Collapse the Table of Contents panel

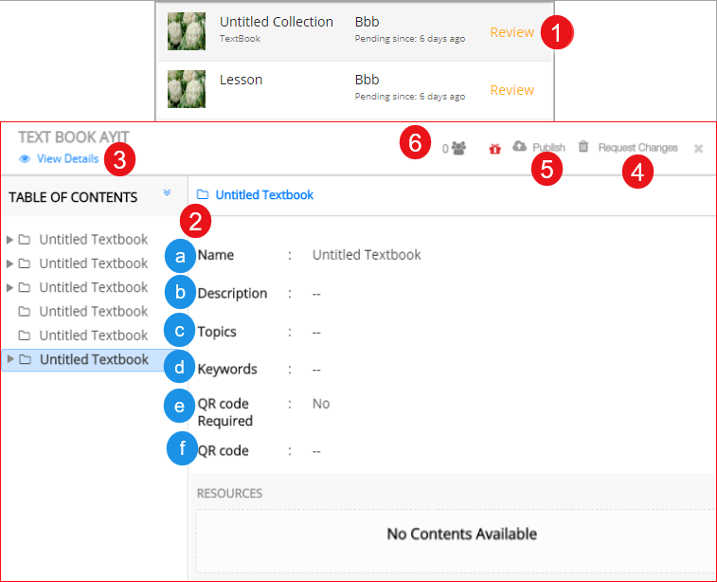coord(167,192)
